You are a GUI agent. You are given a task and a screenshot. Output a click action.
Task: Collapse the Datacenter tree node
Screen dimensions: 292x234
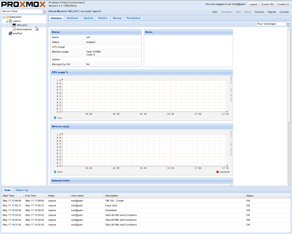coord(3,17)
